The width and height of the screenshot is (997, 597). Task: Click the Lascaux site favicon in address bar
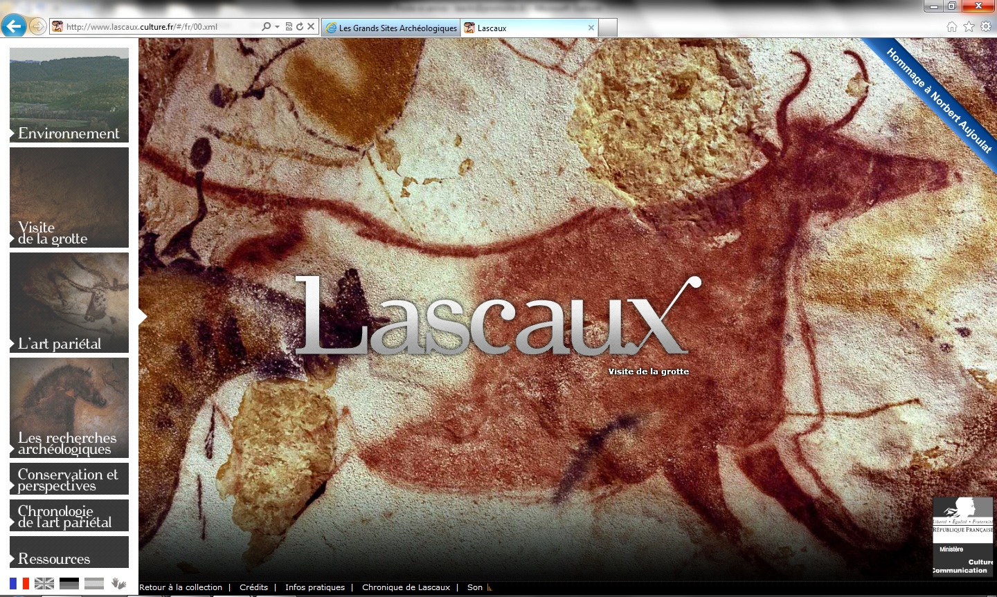[x=58, y=27]
